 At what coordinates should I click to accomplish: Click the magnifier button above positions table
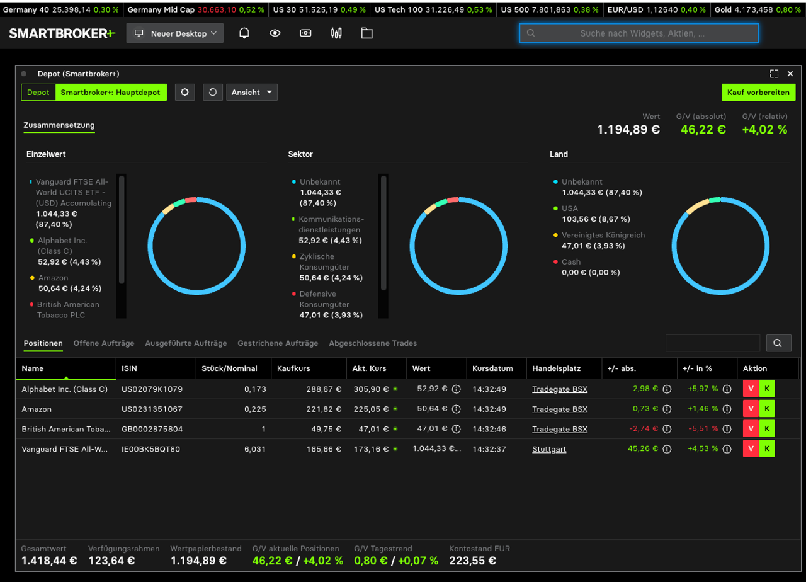pyautogui.click(x=778, y=343)
